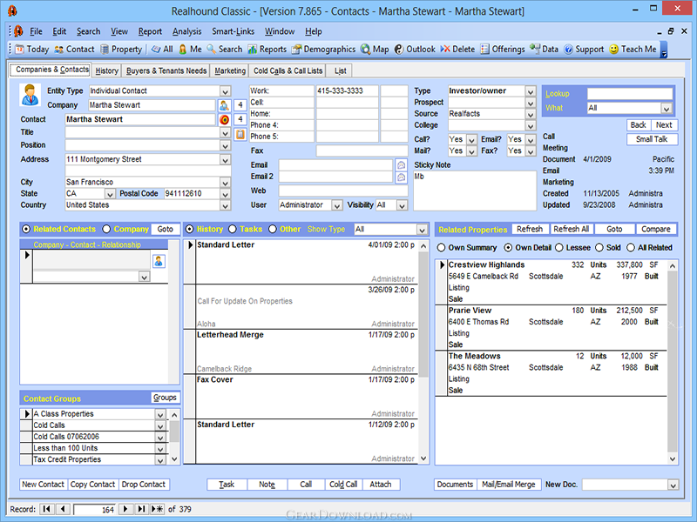The width and height of the screenshot is (697, 522).
Task: Expand the New Doc. dropdown
Action: pos(671,485)
